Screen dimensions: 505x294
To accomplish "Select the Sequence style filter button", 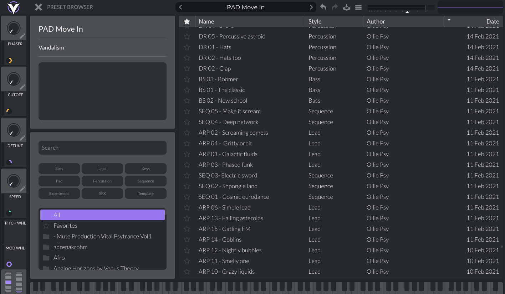I will pos(146,181).
